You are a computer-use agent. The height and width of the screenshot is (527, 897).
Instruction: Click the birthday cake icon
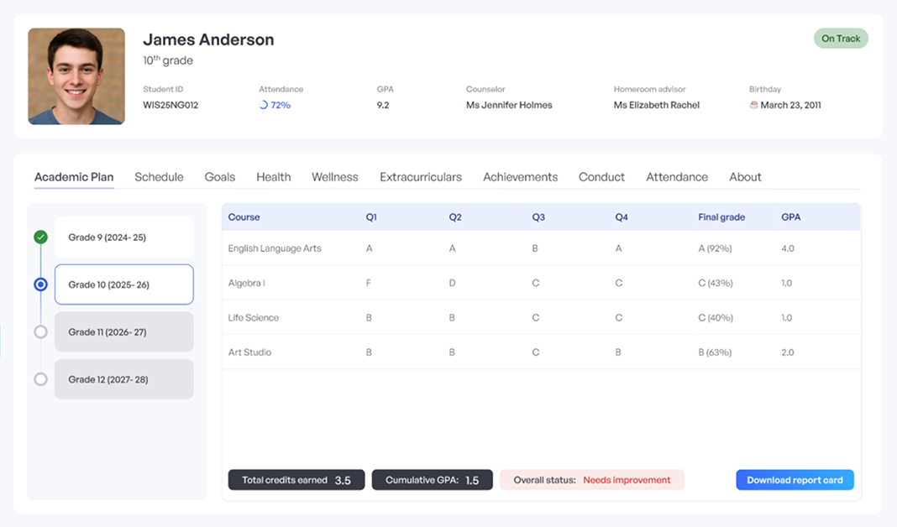point(753,106)
